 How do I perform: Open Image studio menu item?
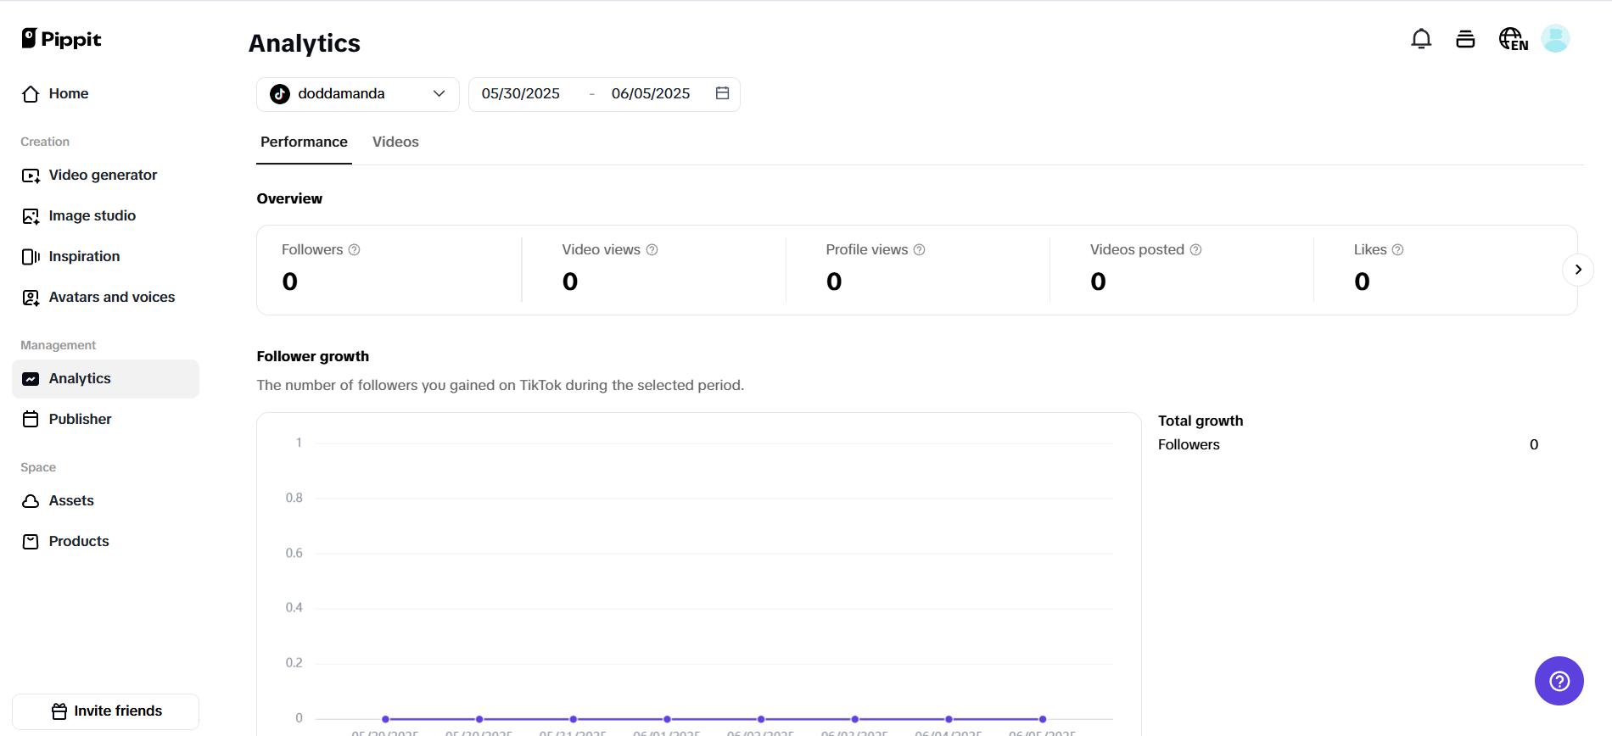pyautogui.click(x=105, y=216)
